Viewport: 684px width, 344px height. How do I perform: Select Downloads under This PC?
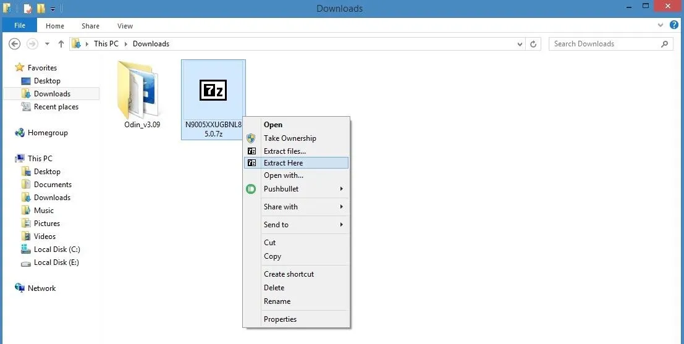pyautogui.click(x=52, y=198)
